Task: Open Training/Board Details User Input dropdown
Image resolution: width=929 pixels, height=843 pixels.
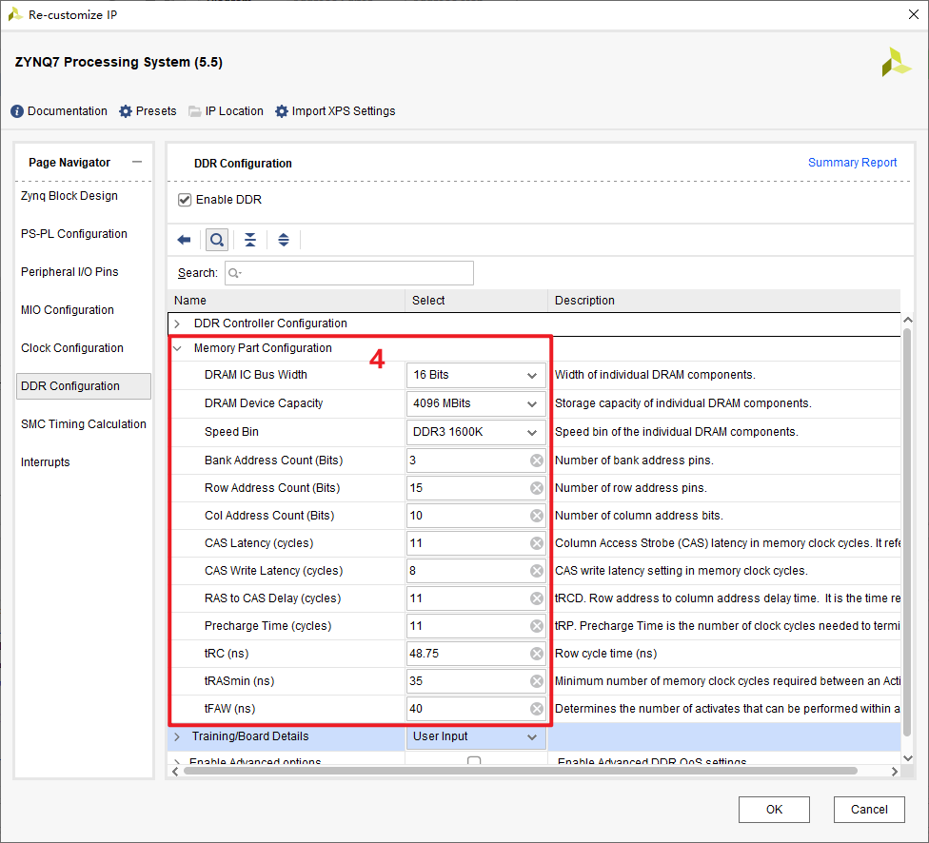Action: (x=476, y=736)
